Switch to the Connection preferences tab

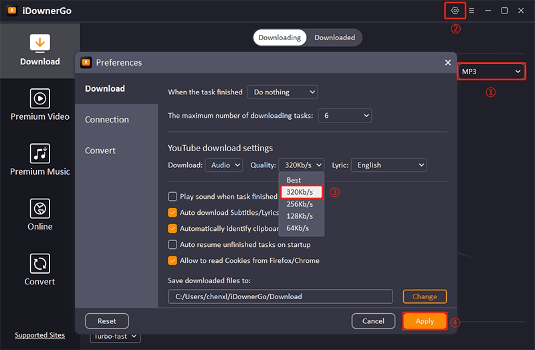click(x=107, y=120)
